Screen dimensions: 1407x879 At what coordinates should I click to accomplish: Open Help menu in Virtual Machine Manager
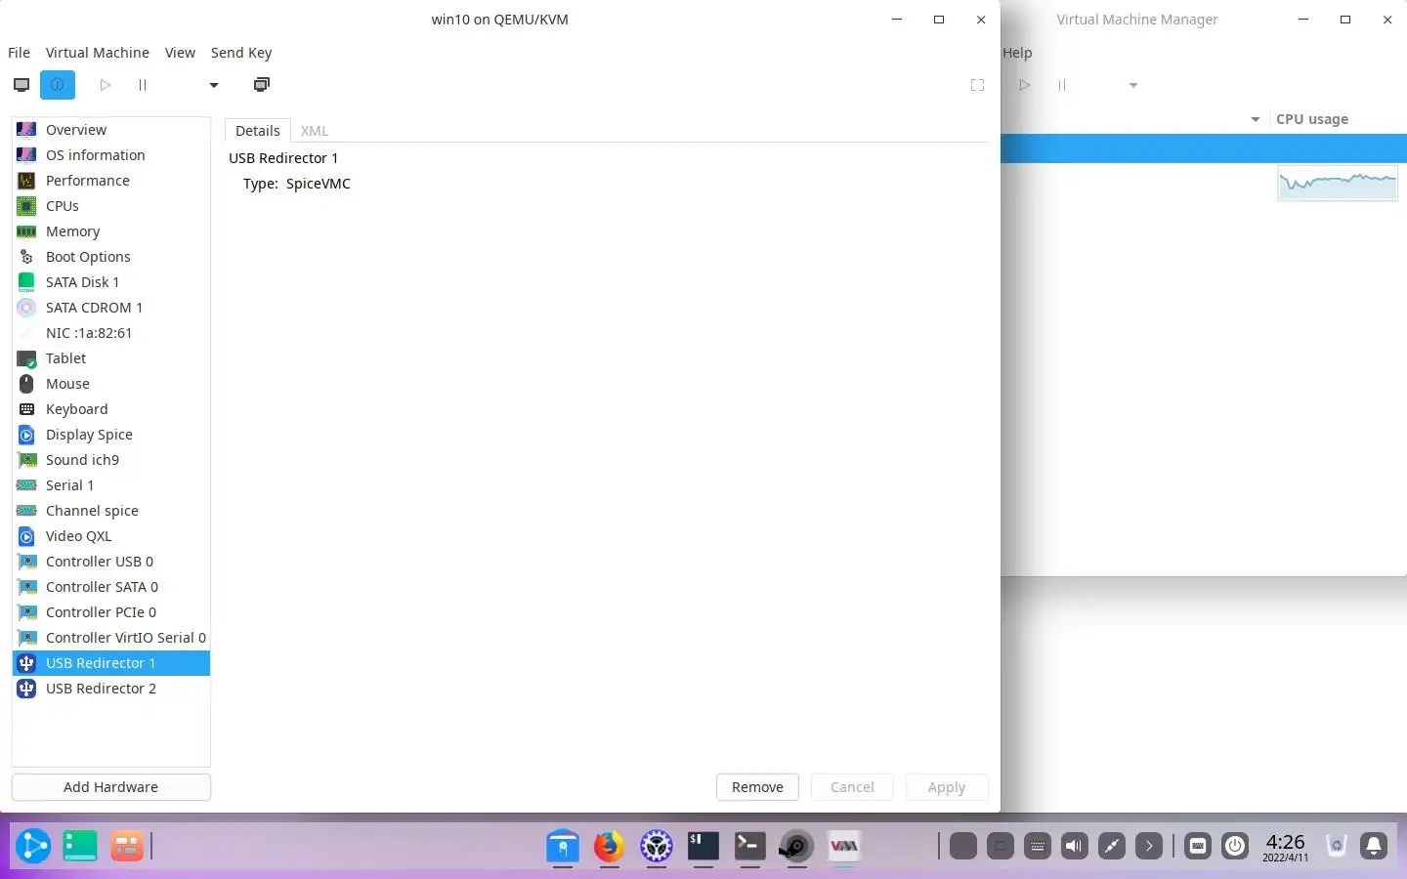[1017, 53]
